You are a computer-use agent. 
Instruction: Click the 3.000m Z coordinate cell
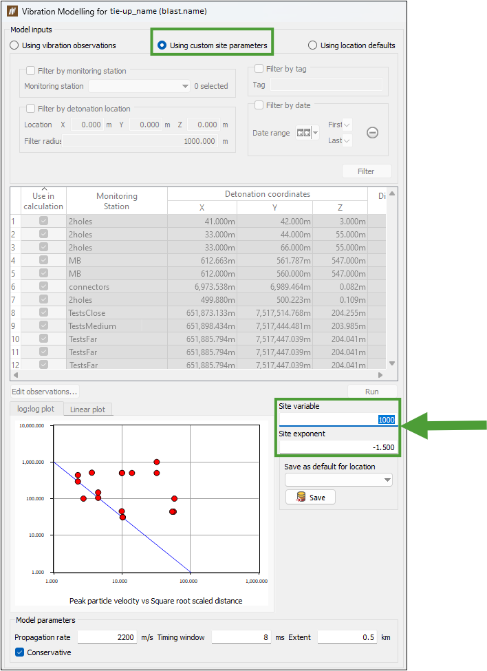340,221
